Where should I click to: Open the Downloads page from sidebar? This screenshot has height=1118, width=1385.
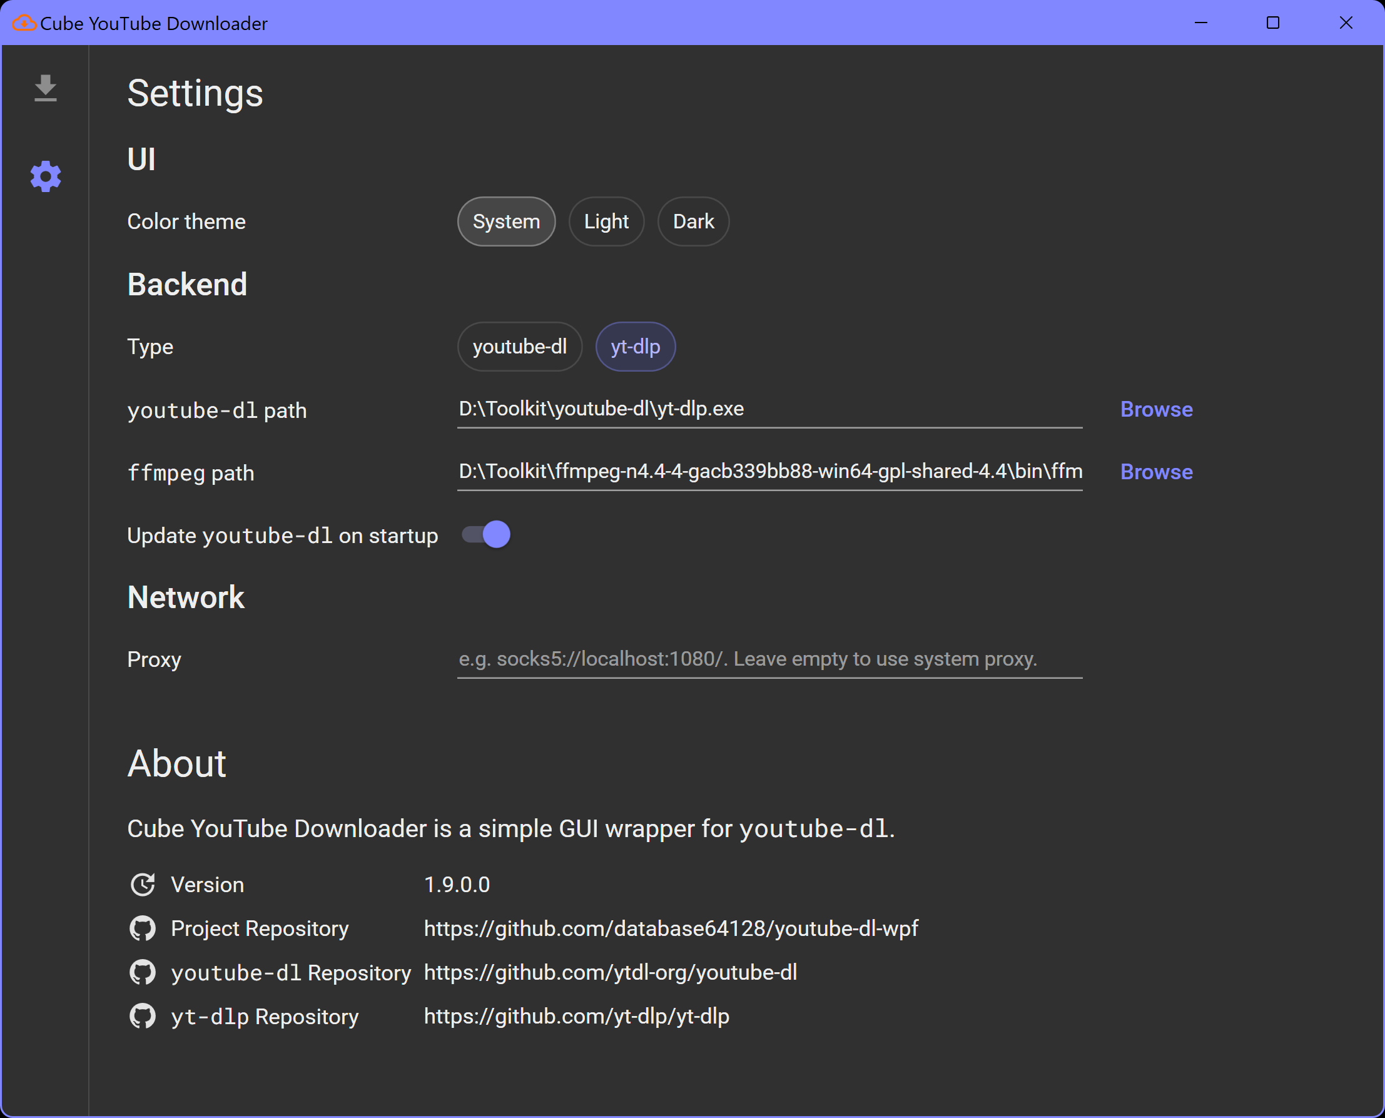(45, 88)
